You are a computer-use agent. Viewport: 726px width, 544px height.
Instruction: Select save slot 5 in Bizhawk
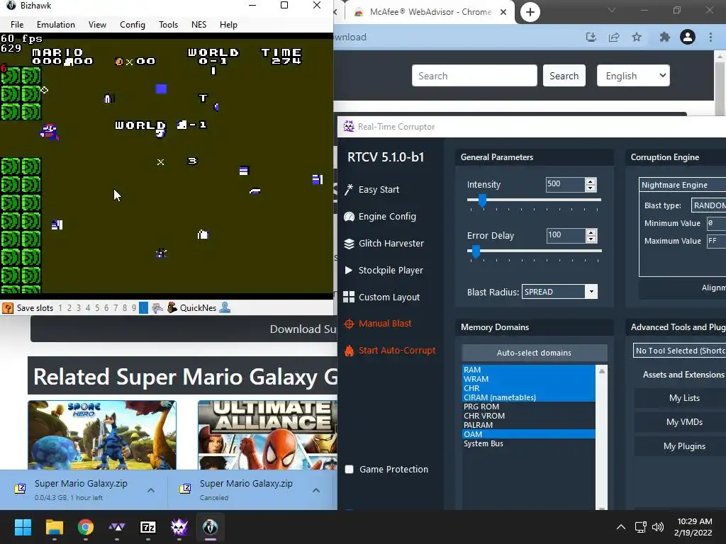coord(96,308)
